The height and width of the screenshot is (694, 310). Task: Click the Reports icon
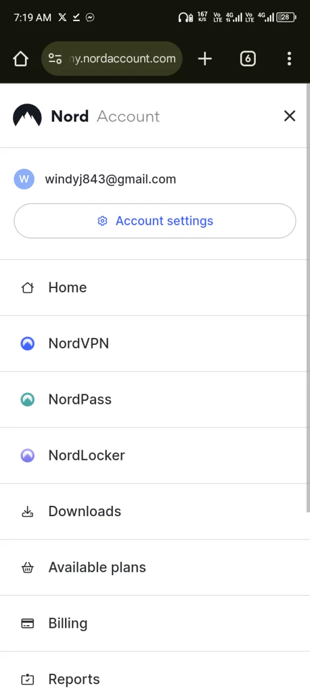pos(28,679)
